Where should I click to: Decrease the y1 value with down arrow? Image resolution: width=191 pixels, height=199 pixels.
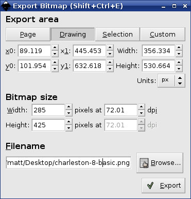coord(110,69)
